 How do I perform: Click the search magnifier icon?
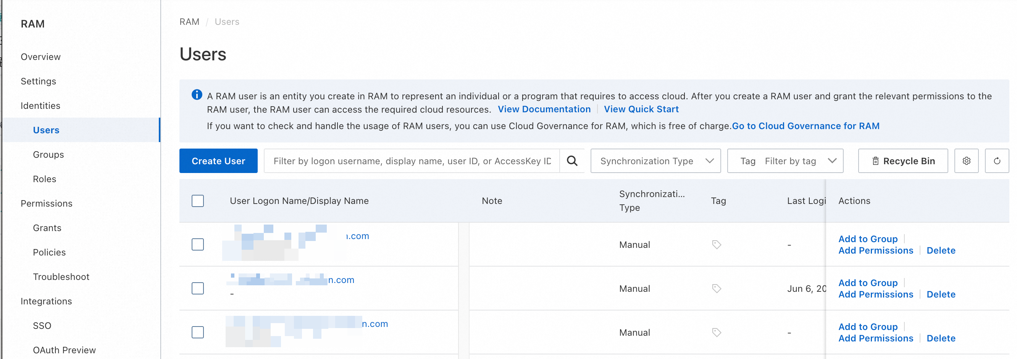coord(571,161)
